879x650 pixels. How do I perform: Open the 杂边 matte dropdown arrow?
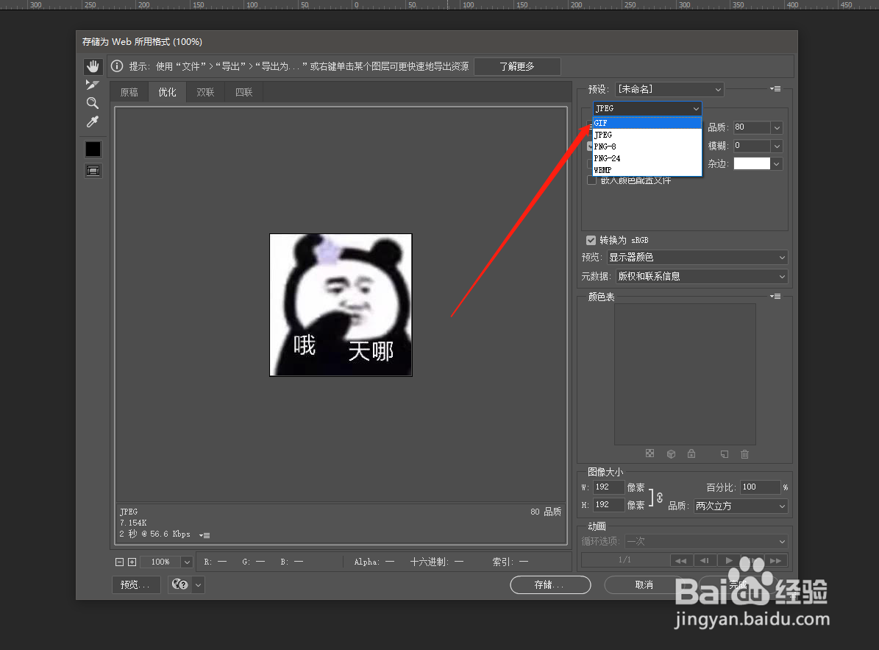[777, 163]
